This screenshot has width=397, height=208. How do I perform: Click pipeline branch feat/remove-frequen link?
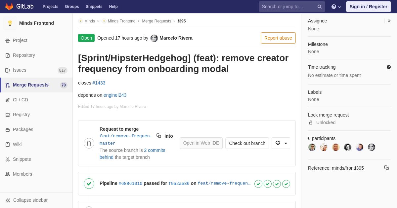point(224,184)
